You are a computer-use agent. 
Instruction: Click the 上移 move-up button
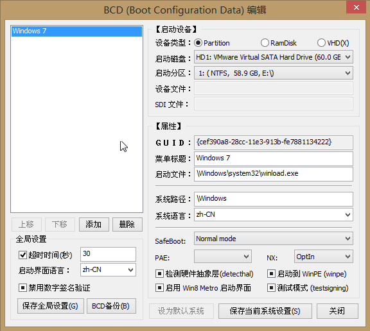pyautogui.click(x=26, y=225)
